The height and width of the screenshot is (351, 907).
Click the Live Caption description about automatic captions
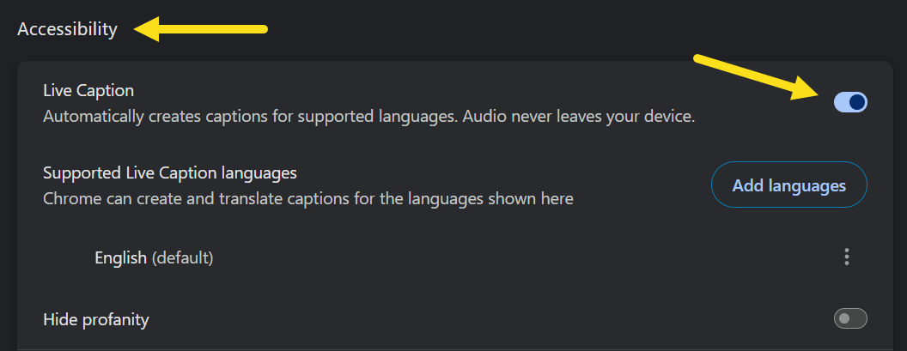[x=369, y=117]
